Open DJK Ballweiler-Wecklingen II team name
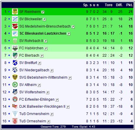Image resolution: width=135 pixels, height=130 pixels. 42,107
